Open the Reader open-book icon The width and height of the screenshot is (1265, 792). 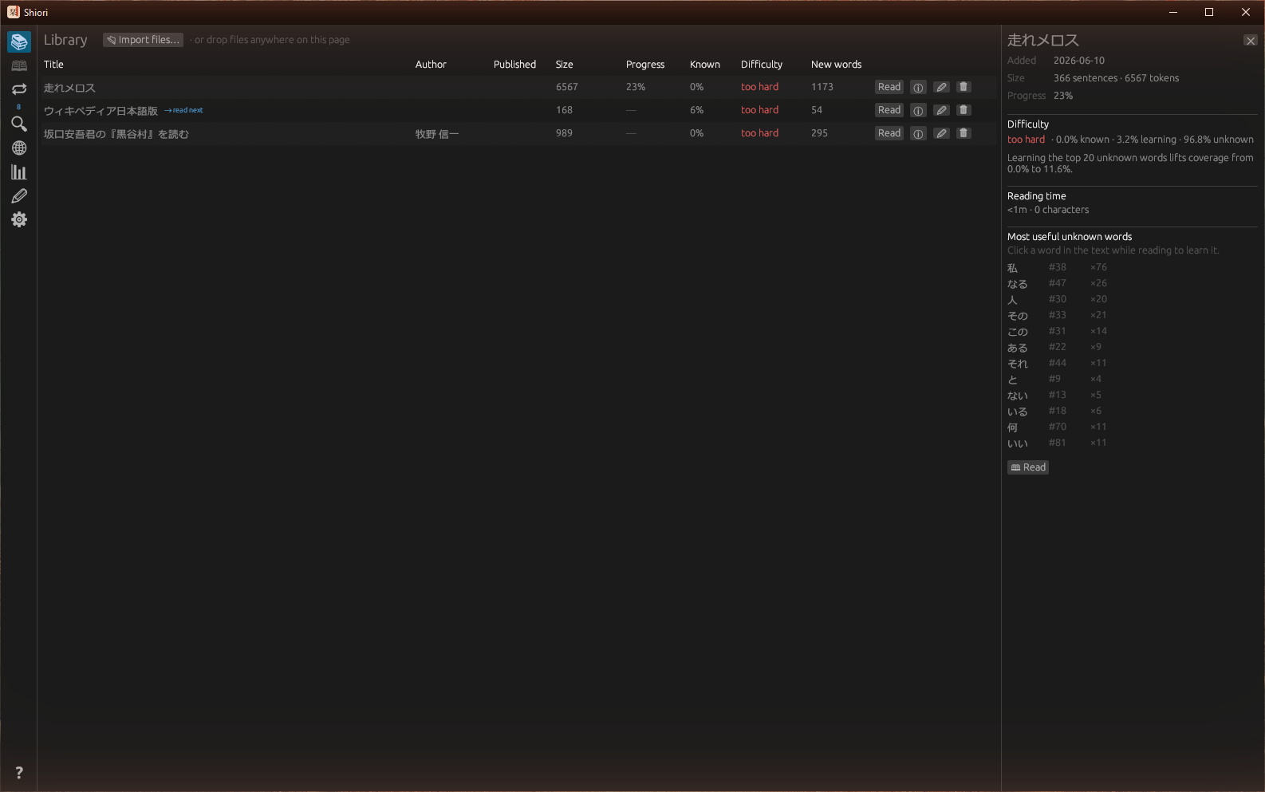pos(19,65)
